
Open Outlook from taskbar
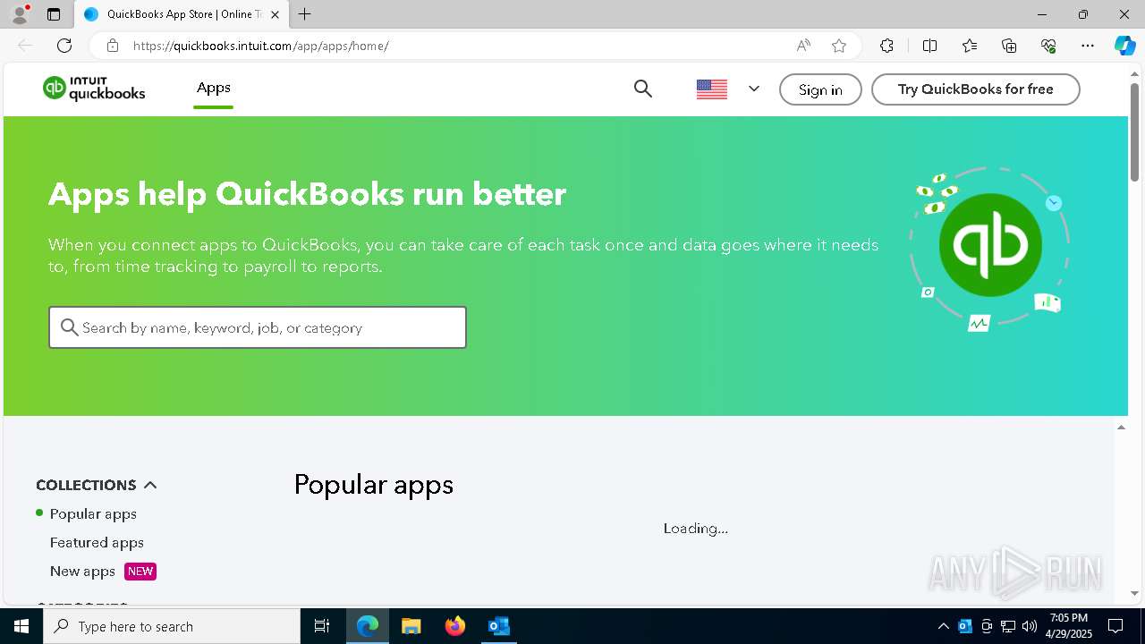tap(498, 626)
